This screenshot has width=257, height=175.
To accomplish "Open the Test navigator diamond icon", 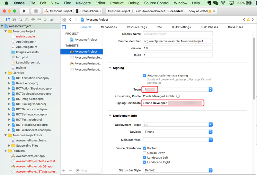I will point(33,20).
